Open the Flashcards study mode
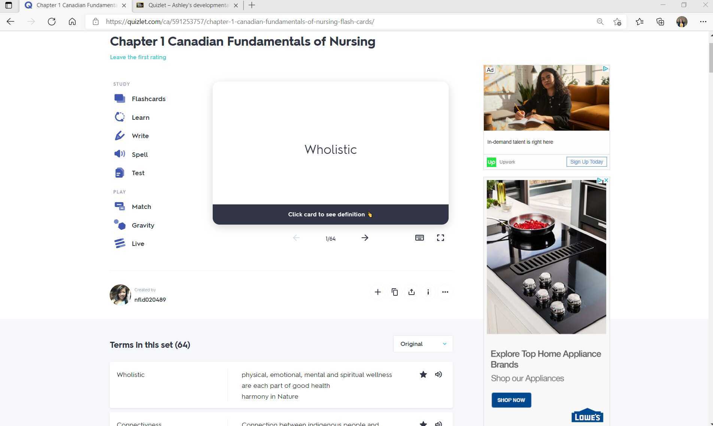 [x=148, y=98]
